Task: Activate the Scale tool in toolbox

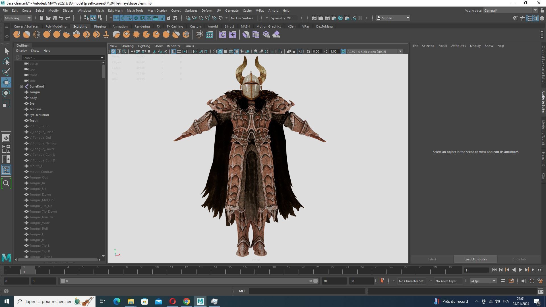Action: coord(6,103)
